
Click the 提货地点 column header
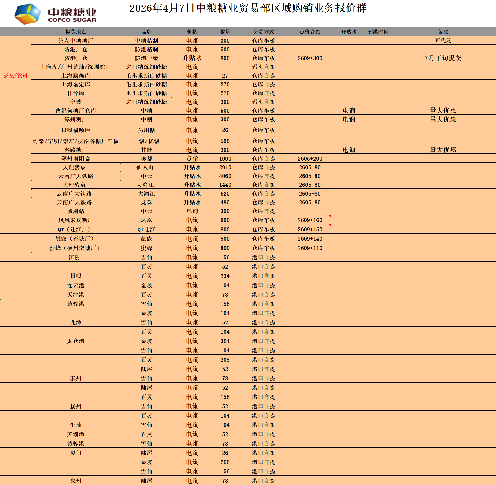[76, 32]
